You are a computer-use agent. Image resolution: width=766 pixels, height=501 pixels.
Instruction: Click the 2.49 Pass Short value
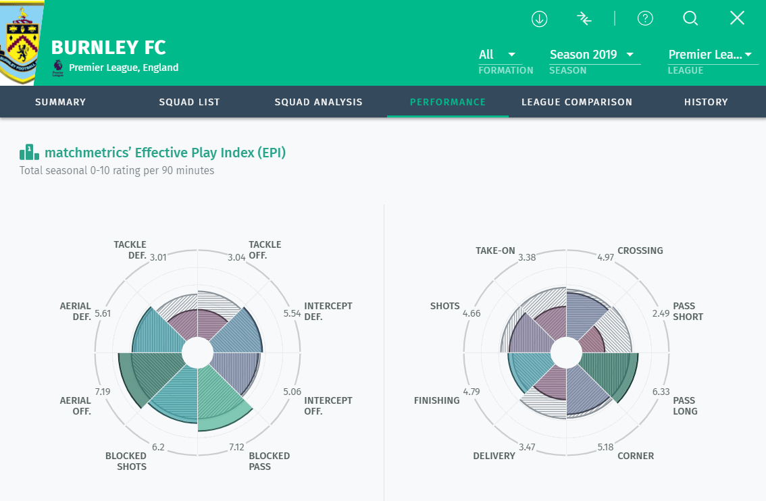coord(661,313)
